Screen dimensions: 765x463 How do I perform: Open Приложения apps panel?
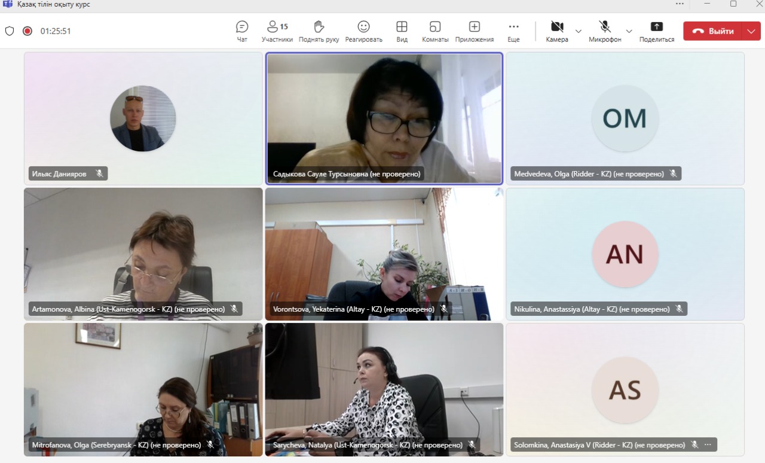click(474, 31)
